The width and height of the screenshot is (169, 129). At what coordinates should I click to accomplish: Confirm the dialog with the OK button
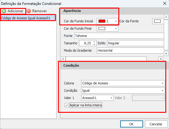[x=131, y=124]
